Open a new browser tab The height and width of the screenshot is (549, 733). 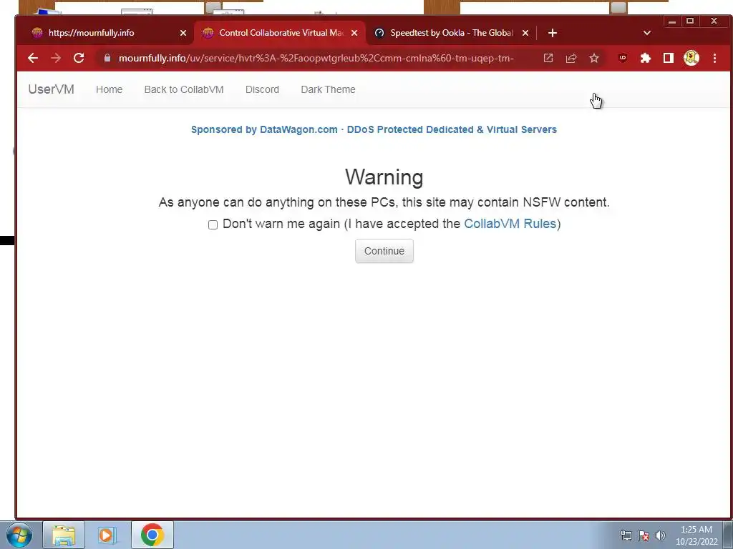tap(553, 33)
